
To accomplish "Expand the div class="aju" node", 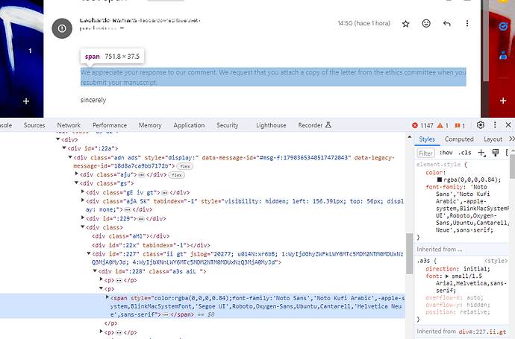I will (x=77, y=174).
